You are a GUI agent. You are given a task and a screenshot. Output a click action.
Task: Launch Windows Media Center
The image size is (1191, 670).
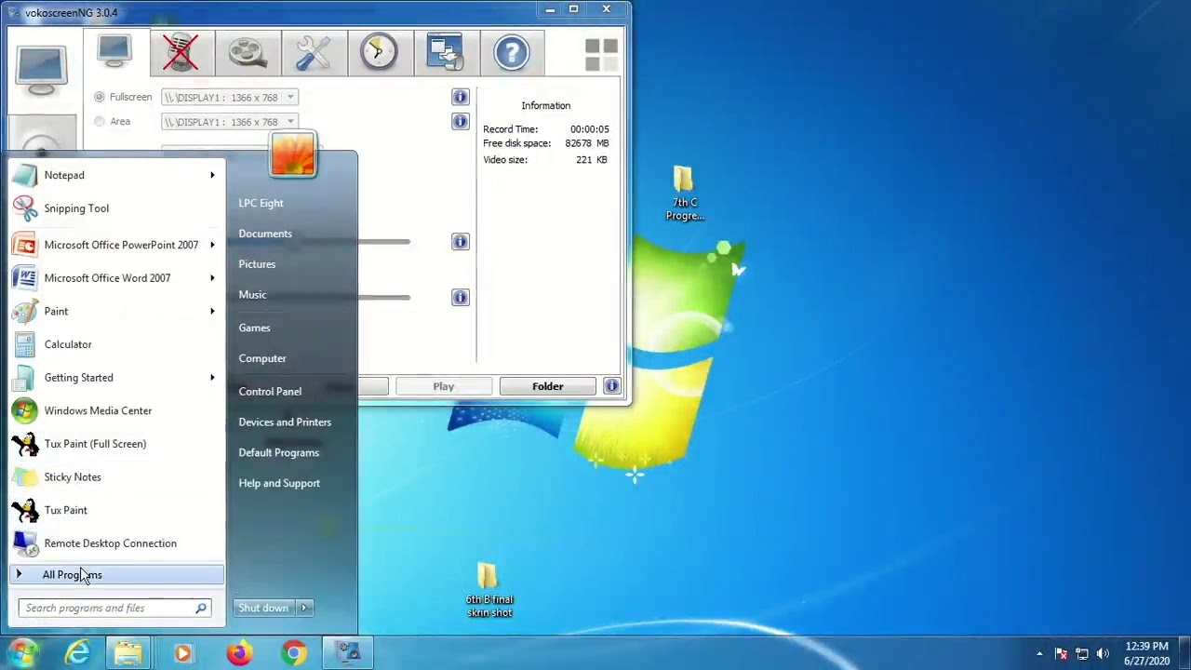point(116,410)
